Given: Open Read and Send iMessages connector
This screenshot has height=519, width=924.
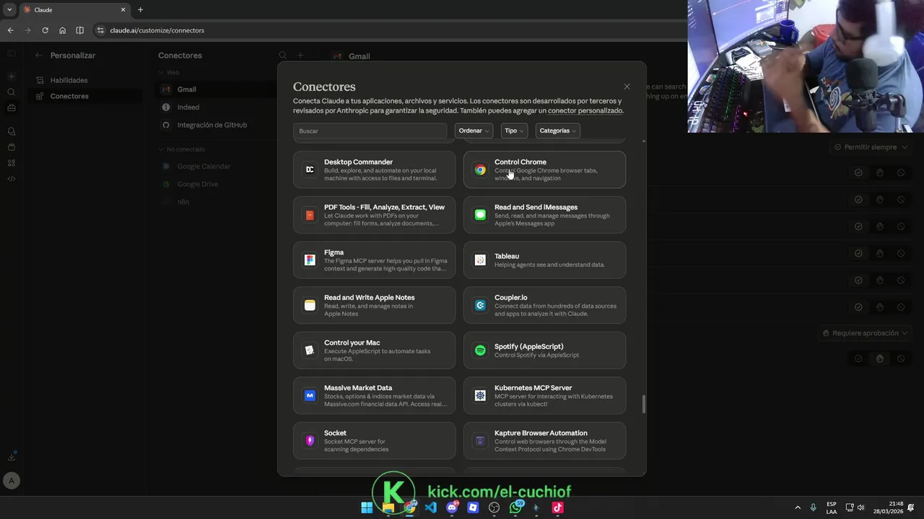Looking at the screenshot, I should point(544,215).
